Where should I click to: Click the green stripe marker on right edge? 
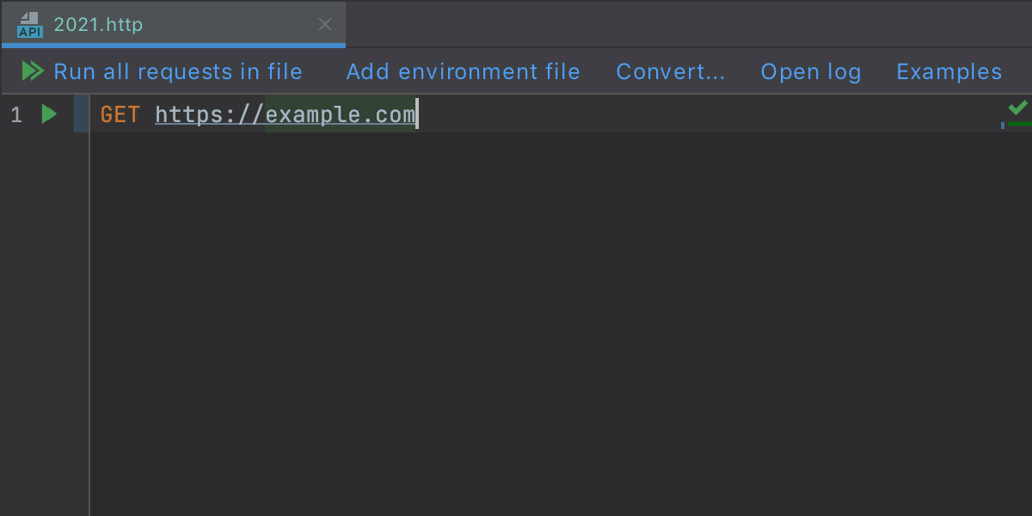tap(1020, 124)
